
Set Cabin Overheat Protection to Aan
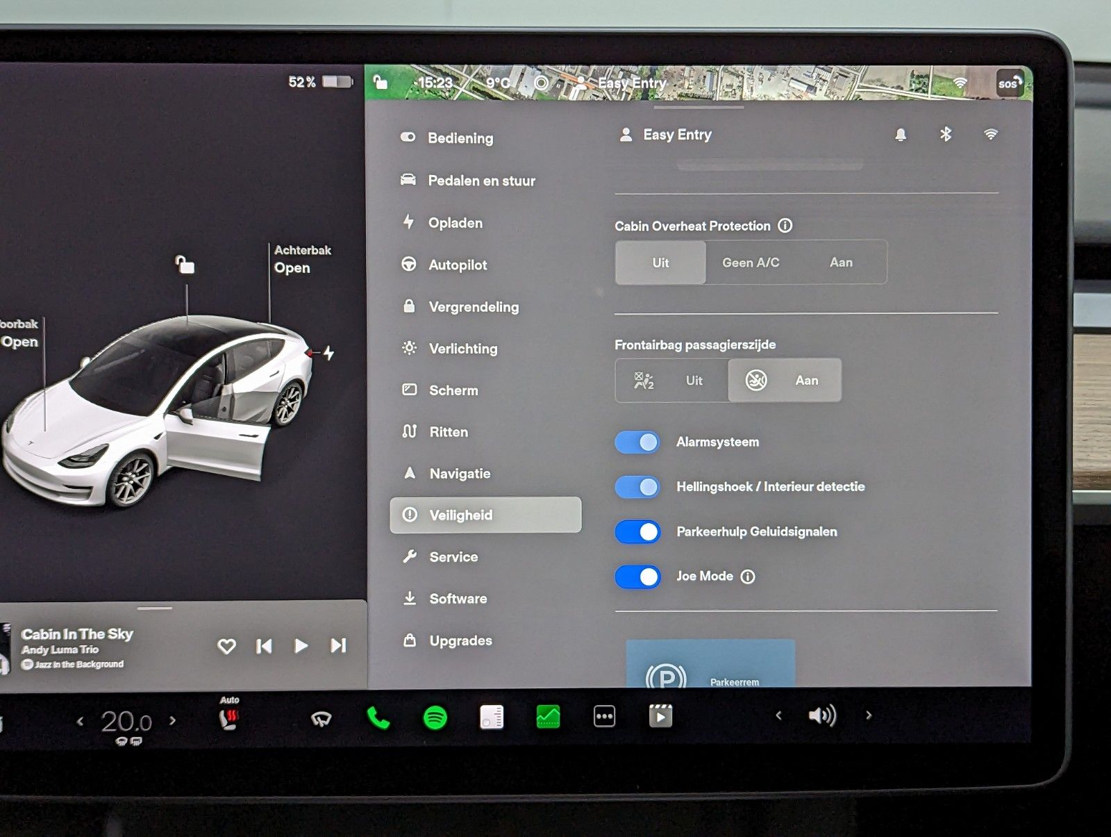[x=841, y=263]
